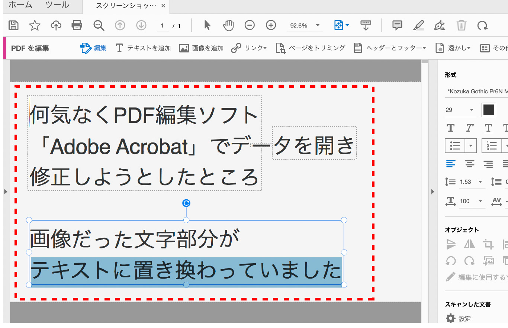The height and width of the screenshot is (328, 508).
Task: Click the page number input field
Action: coord(162,26)
